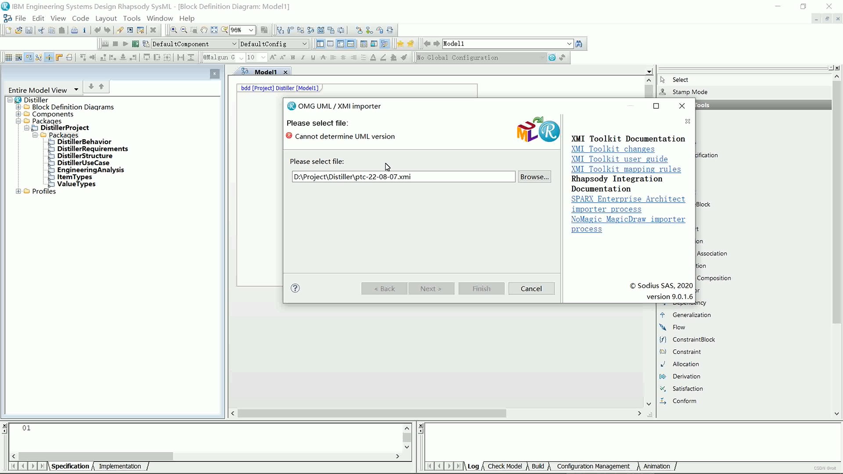Click the Zoom to Fit icon
Screen dimensions: 843x474
pyautogui.click(x=214, y=30)
